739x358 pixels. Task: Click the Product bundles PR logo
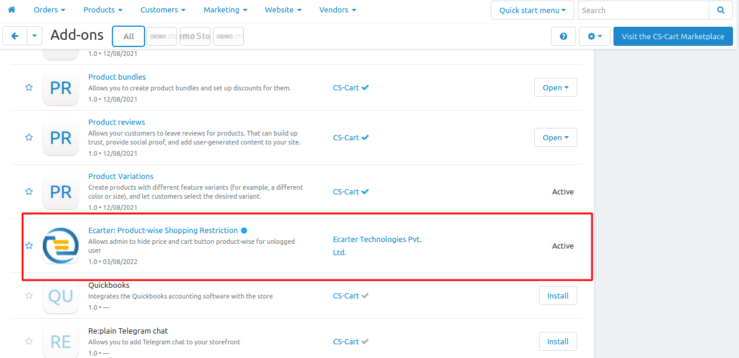61,88
